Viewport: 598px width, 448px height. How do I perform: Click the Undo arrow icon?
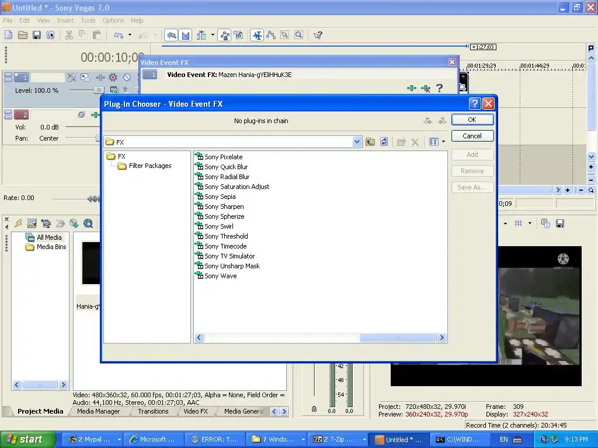click(x=119, y=35)
